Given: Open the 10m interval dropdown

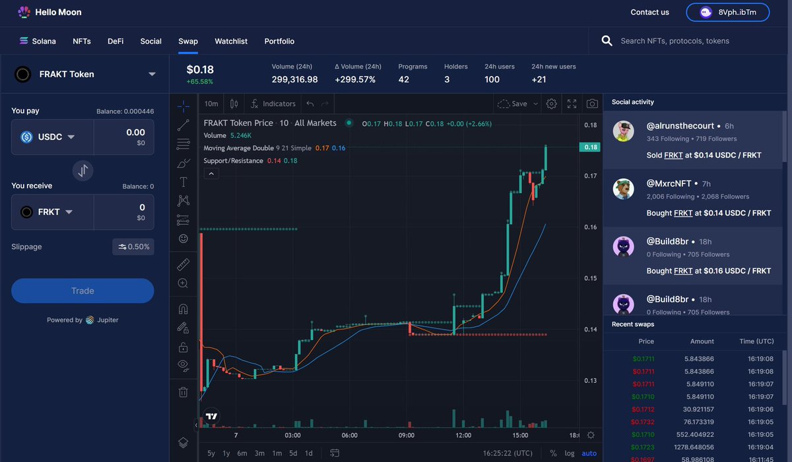Looking at the screenshot, I should pos(211,103).
